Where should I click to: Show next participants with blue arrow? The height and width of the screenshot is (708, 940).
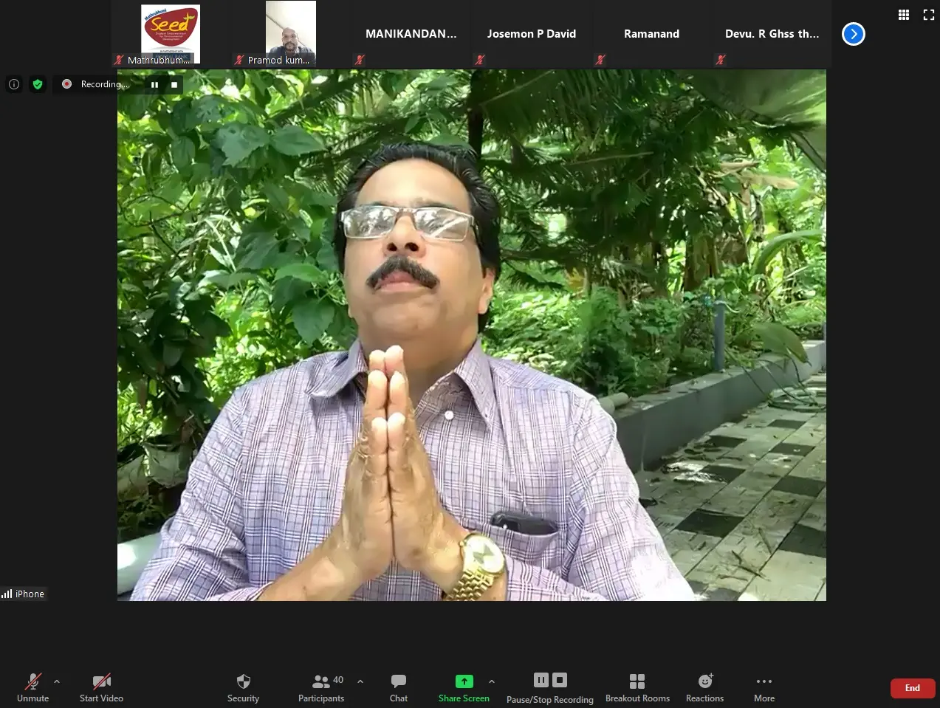pyautogui.click(x=854, y=34)
